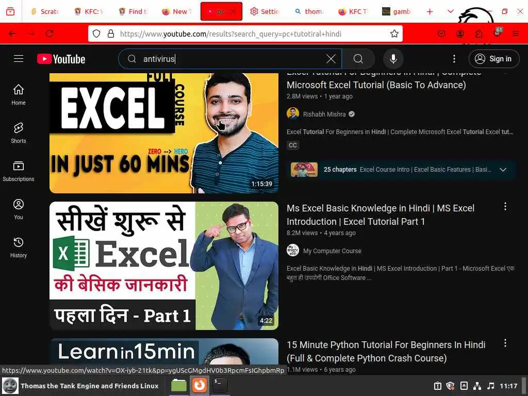Open My Computer Course channel link

pyautogui.click(x=332, y=251)
